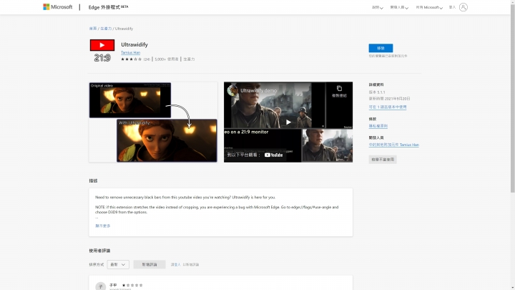
Task: Click the Ultrawidify extension title text
Action: click(134, 44)
